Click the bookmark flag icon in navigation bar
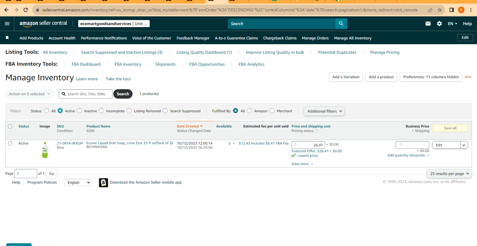Viewport: 477px width, 246px height. pos(7,38)
